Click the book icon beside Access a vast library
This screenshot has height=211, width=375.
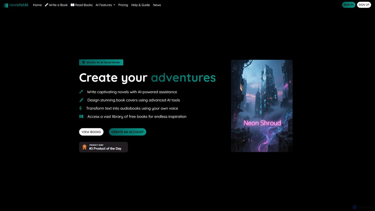coord(81,116)
